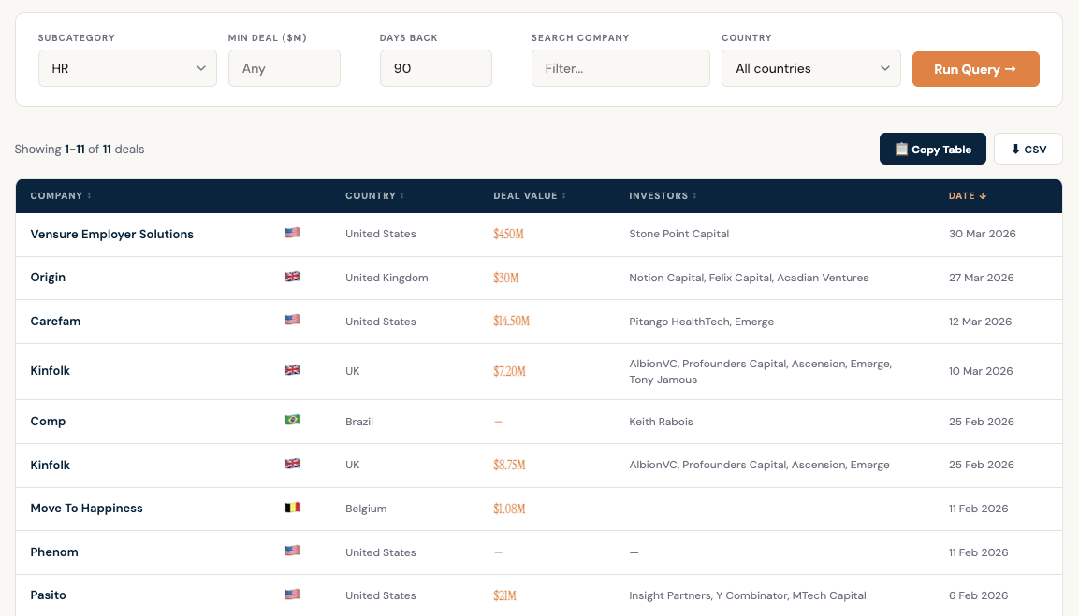Download the results as CSV
The width and height of the screenshot is (1079, 616).
coord(1028,148)
